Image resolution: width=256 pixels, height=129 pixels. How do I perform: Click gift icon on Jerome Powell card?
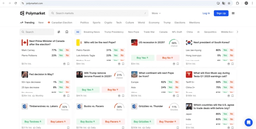point(119,96)
